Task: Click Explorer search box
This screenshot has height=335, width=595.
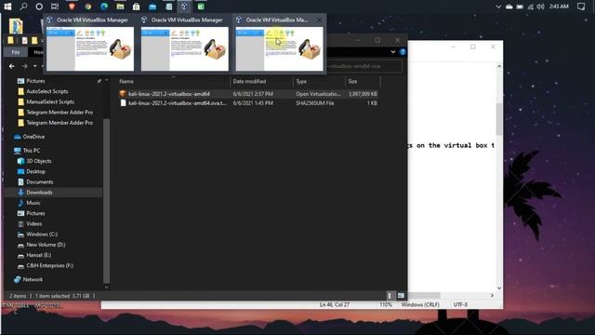Action: [x=364, y=66]
